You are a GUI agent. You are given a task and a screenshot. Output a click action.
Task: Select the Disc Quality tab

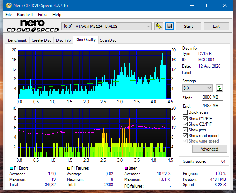point(86,40)
